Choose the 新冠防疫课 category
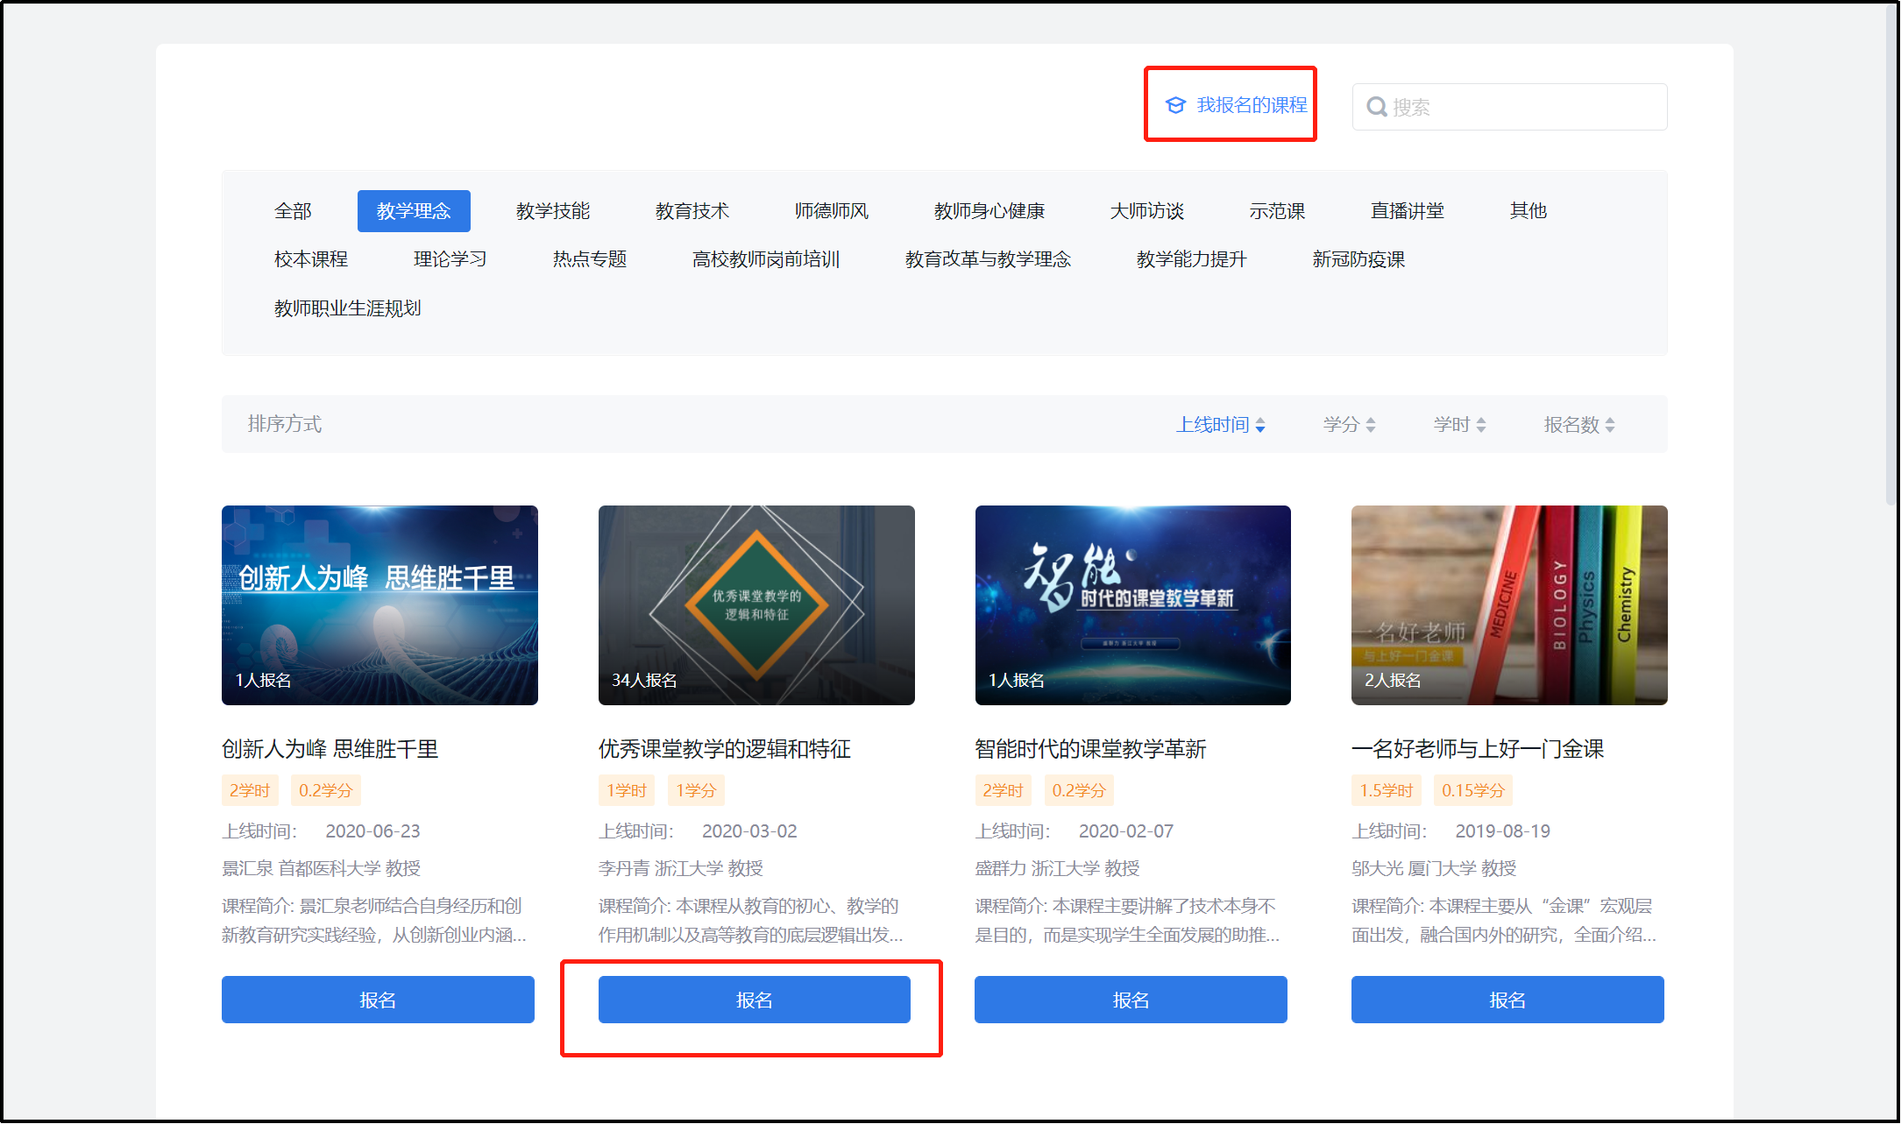The height and width of the screenshot is (1124, 1901). [x=1358, y=259]
